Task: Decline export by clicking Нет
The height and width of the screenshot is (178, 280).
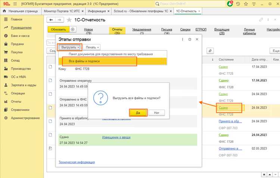Action: click(x=156, y=113)
